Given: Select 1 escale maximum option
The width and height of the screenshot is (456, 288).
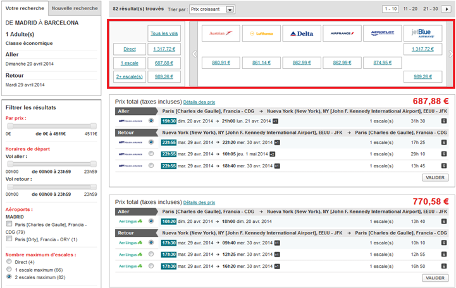Looking at the screenshot, I should tap(9, 270).
